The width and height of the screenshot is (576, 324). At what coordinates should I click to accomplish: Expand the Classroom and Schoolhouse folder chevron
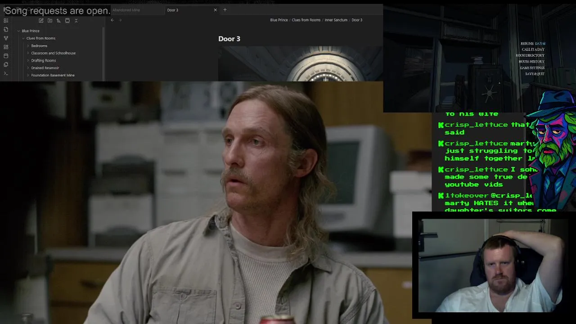(x=28, y=53)
